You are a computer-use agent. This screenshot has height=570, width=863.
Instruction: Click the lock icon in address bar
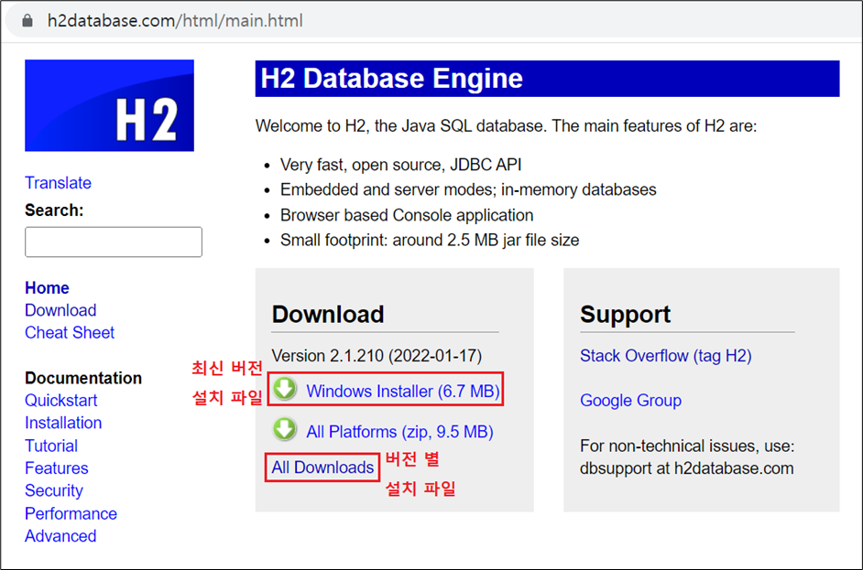27,21
